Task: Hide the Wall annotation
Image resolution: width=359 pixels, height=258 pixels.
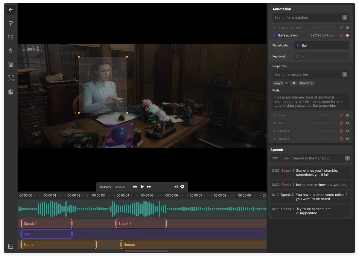Action: (347, 123)
